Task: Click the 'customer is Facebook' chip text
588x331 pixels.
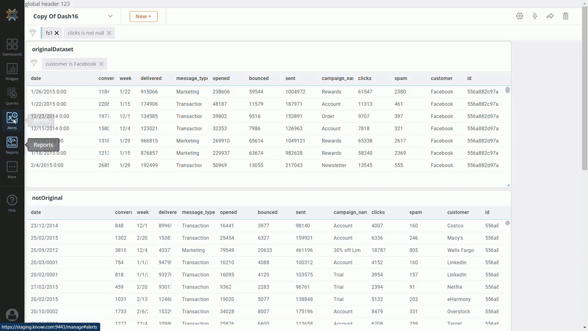Action: [x=71, y=64]
